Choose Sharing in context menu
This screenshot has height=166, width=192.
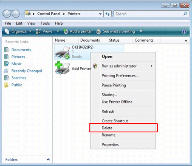[x=123, y=95]
